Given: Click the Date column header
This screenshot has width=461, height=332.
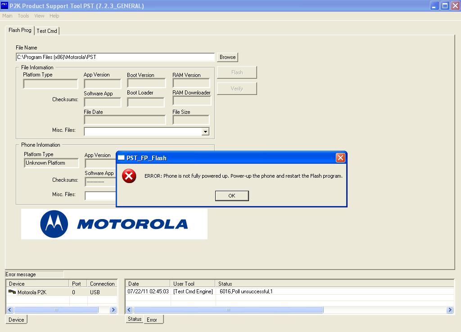Looking at the screenshot, I should [x=148, y=283].
